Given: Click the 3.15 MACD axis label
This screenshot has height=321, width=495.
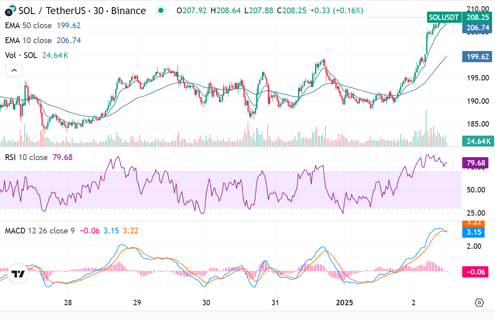Looking at the screenshot, I should 474,232.
